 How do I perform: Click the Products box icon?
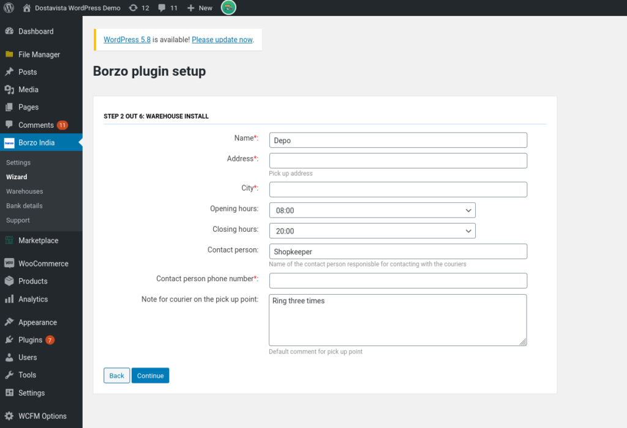tap(9, 281)
